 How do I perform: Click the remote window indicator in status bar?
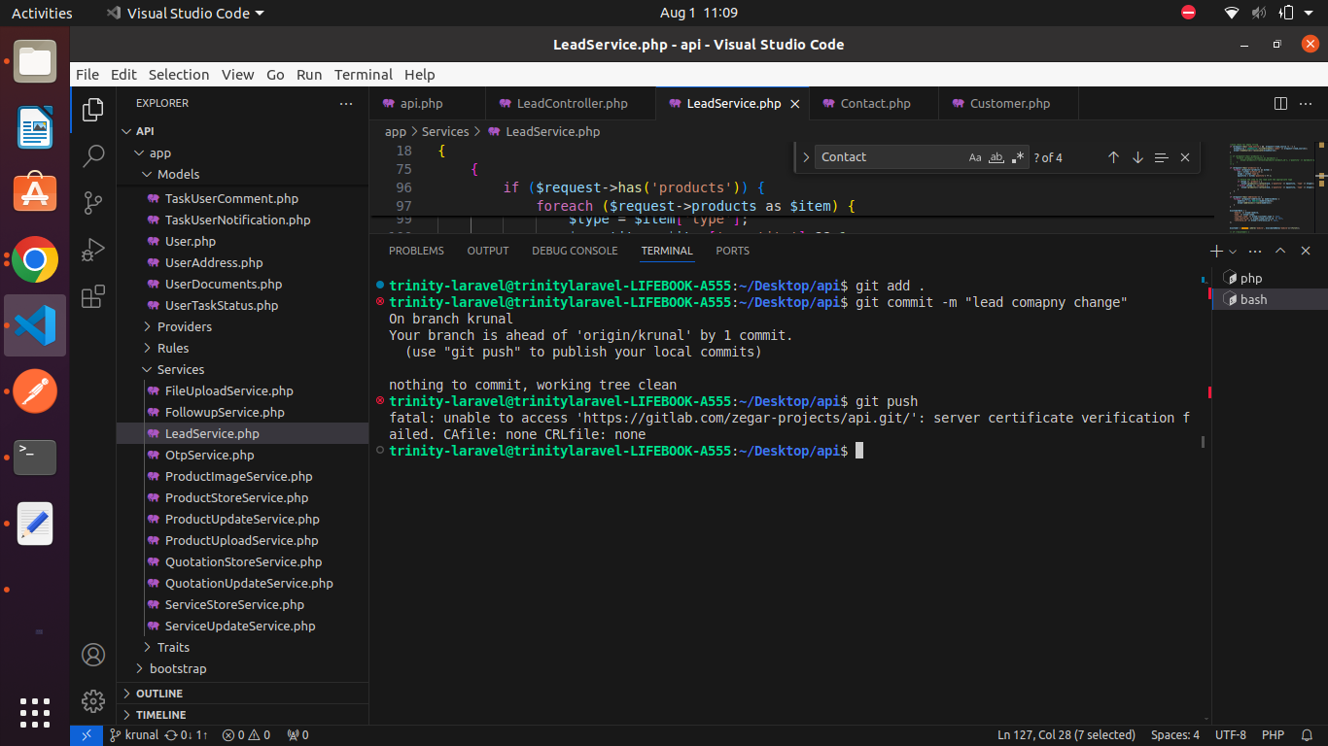[86, 735]
